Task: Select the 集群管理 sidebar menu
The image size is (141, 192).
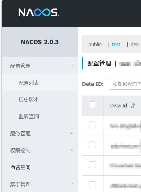Action: pyautogui.click(x=40, y=184)
